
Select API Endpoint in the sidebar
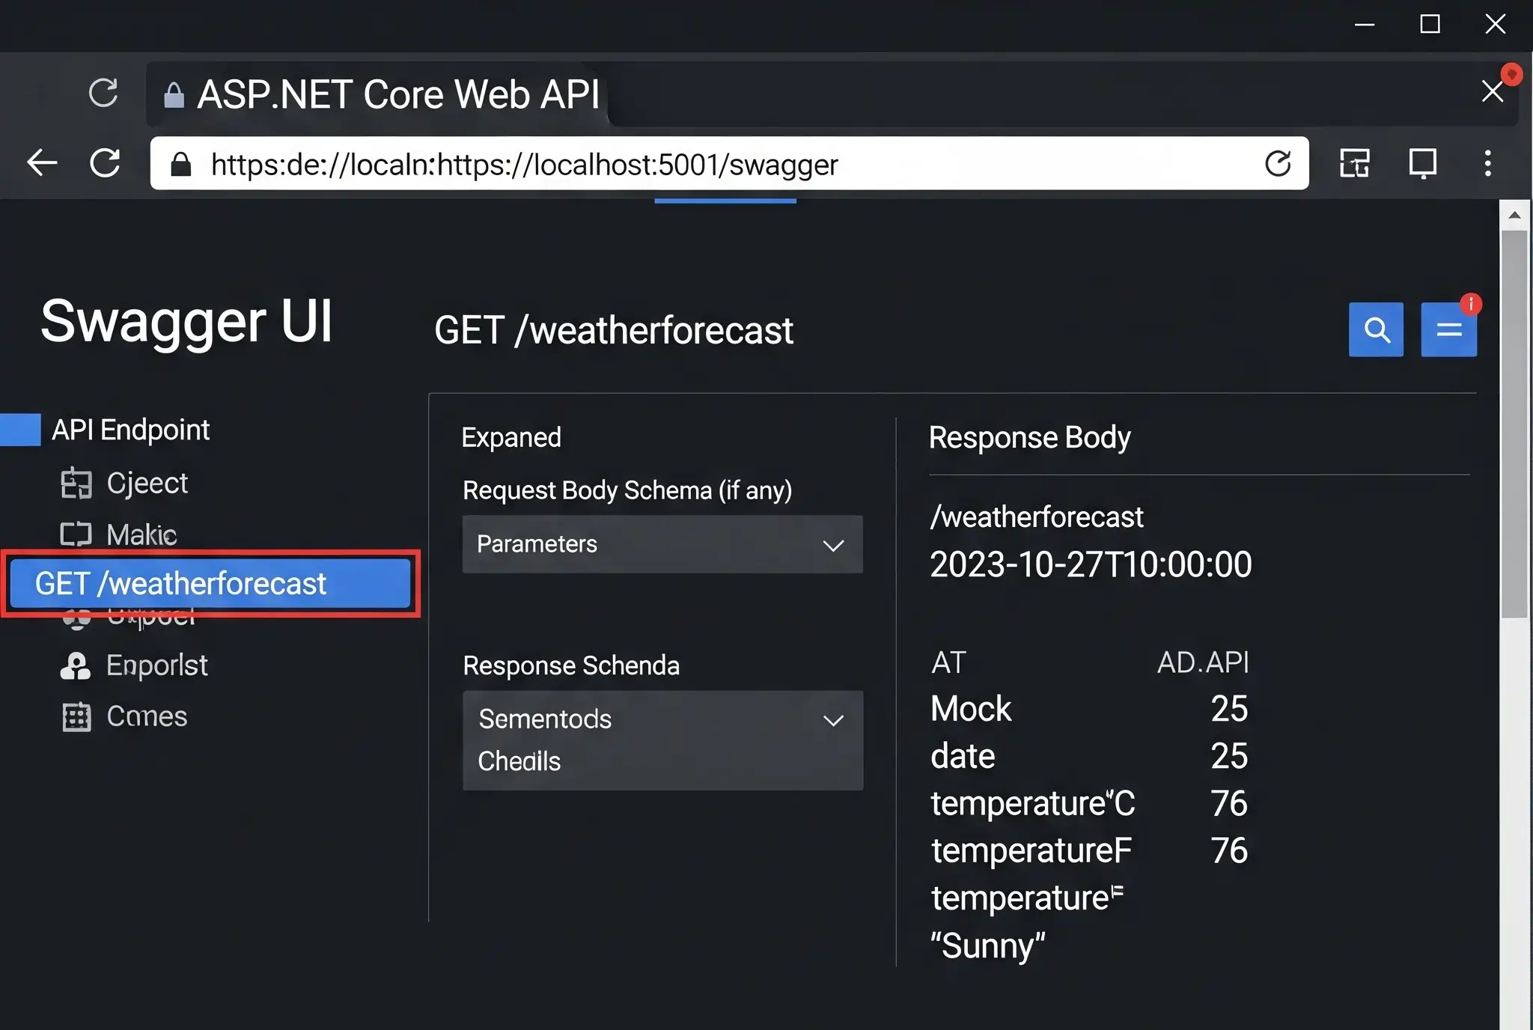(x=130, y=430)
